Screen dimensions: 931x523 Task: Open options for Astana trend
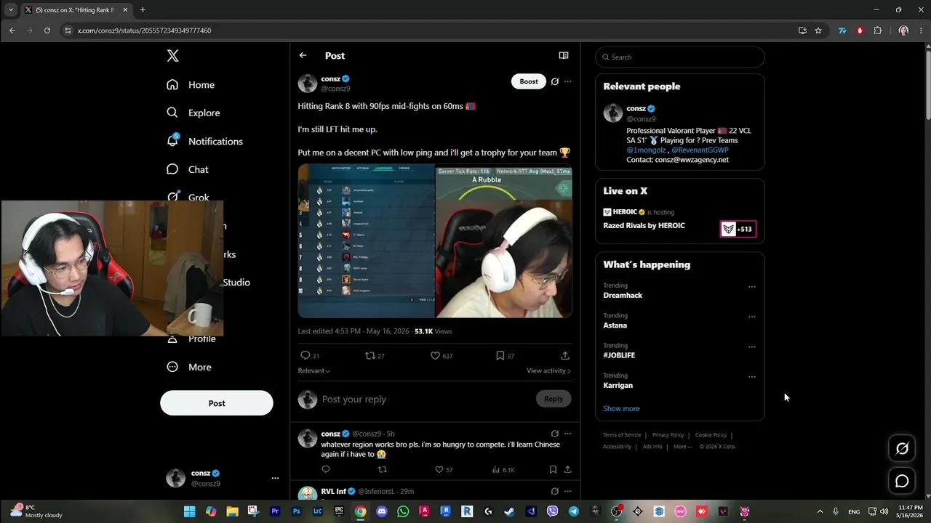[752, 317]
